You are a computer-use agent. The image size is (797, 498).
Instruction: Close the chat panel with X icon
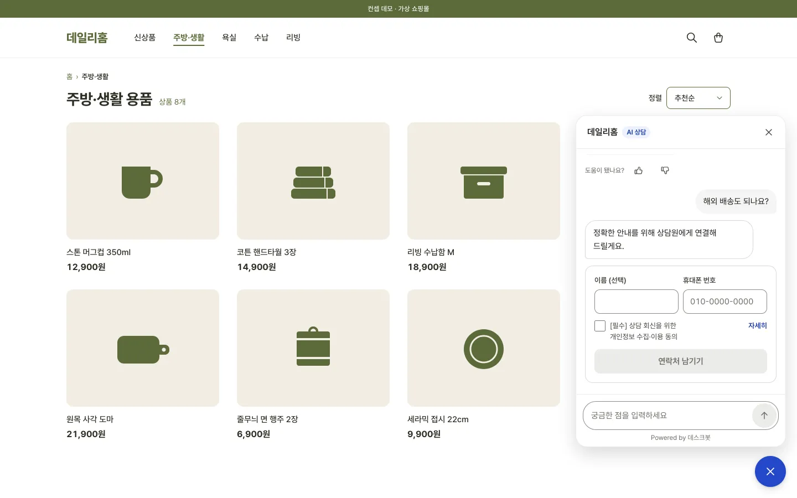pyautogui.click(x=769, y=132)
